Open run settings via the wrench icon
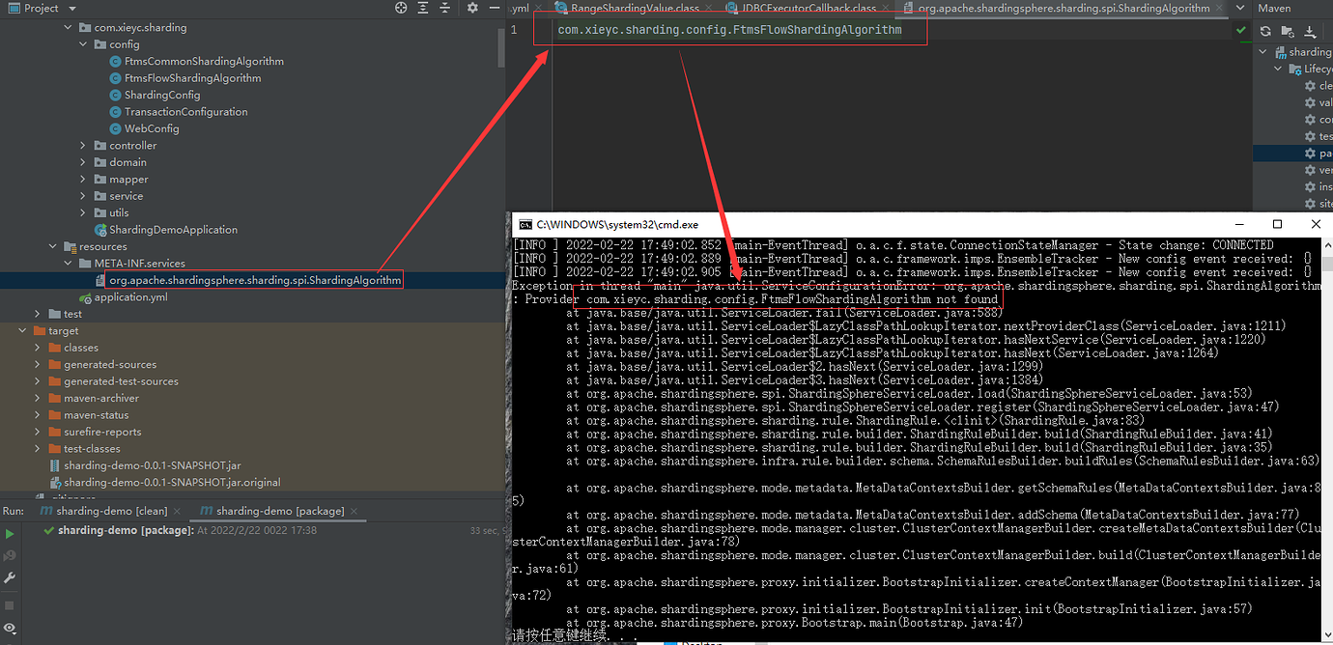 tap(10, 577)
